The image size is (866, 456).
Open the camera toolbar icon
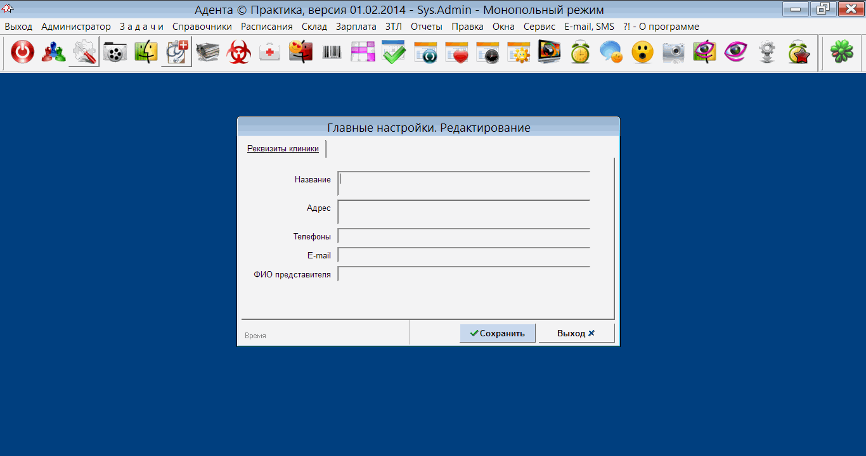point(673,53)
